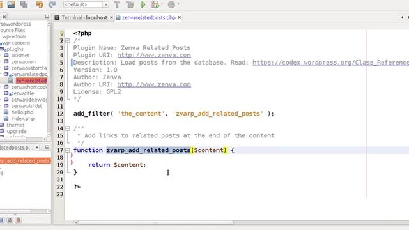Close the Projects panel tab
Screen dimensions: 409x230
pyautogui.click(x=4, y=17)
